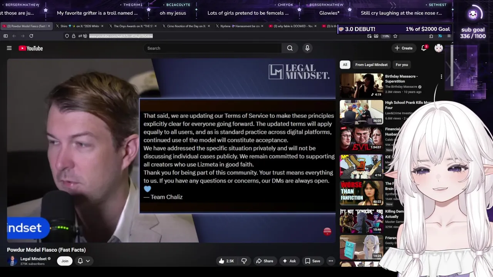Open YouTube notifications bell
The height and width of the screenshot is (277, 493).
424,48
